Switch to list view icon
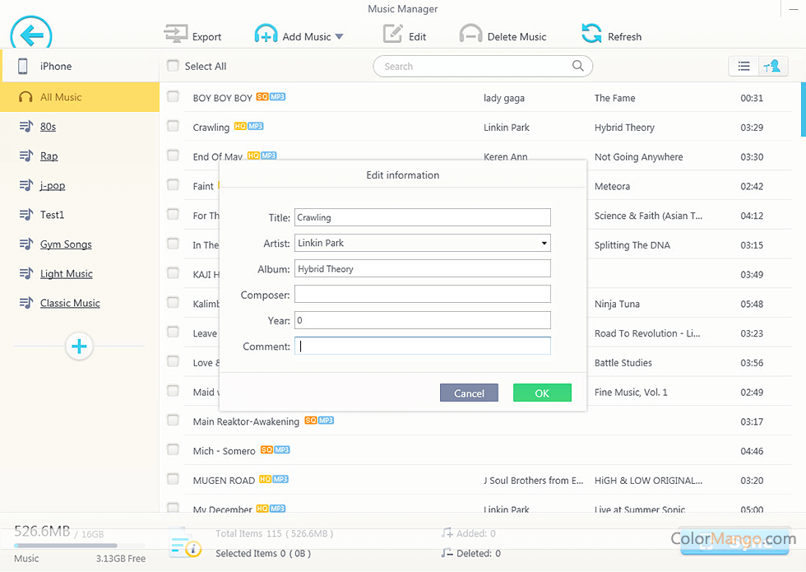 point(743,67)
